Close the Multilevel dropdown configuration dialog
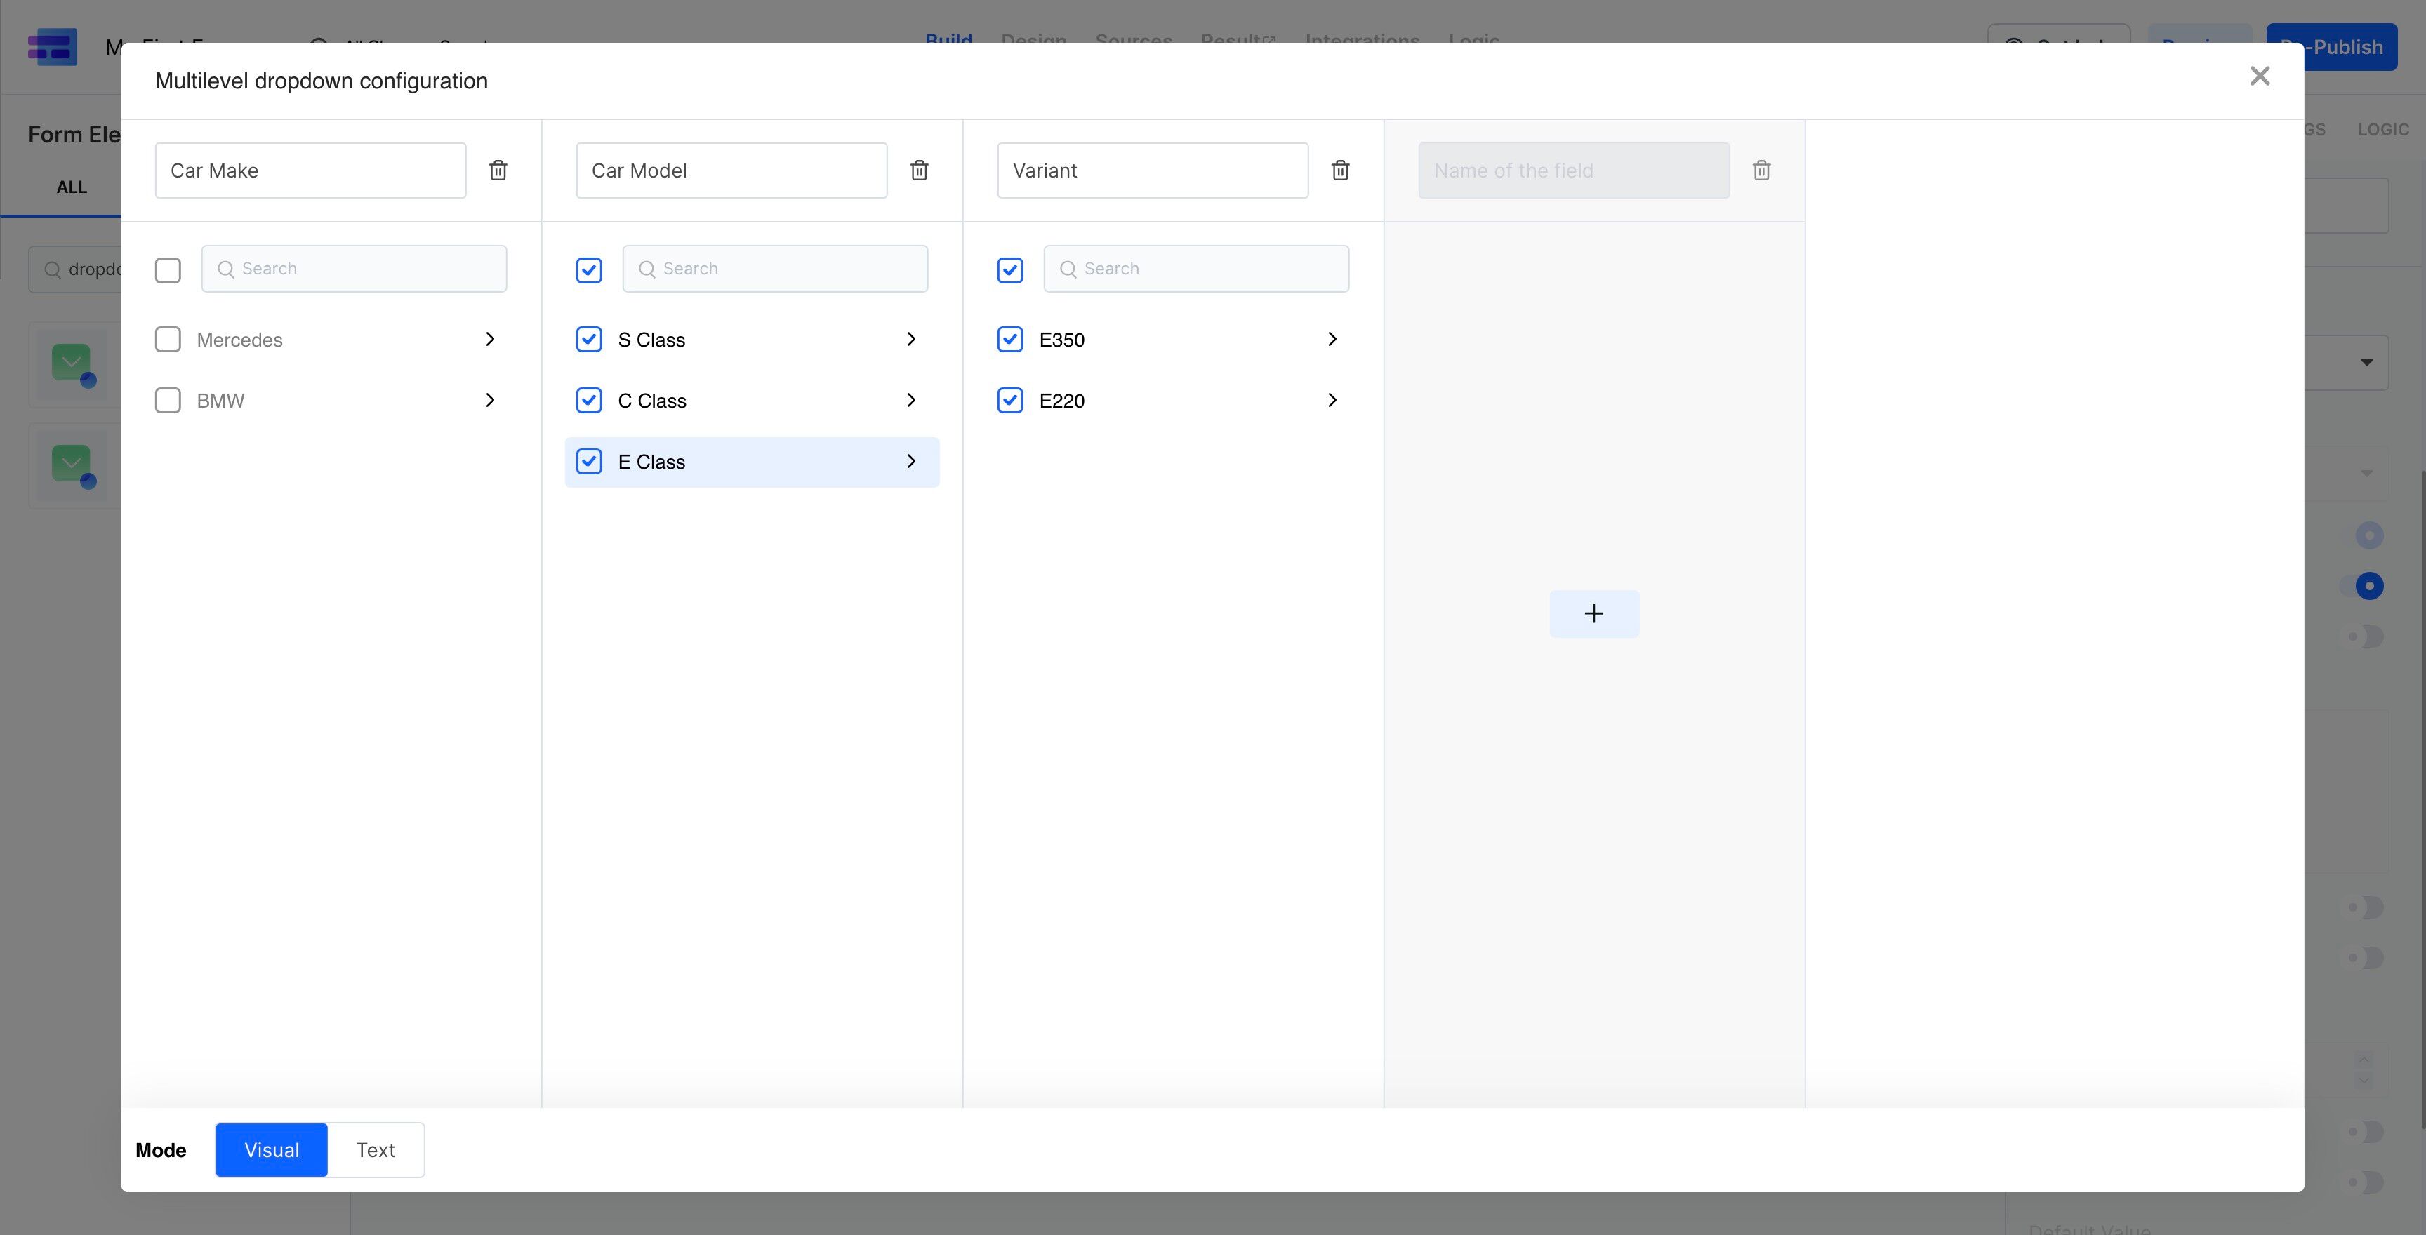Image resolution: width=2426 pixels, height=1235 pixels. (x=2260, y=76)
